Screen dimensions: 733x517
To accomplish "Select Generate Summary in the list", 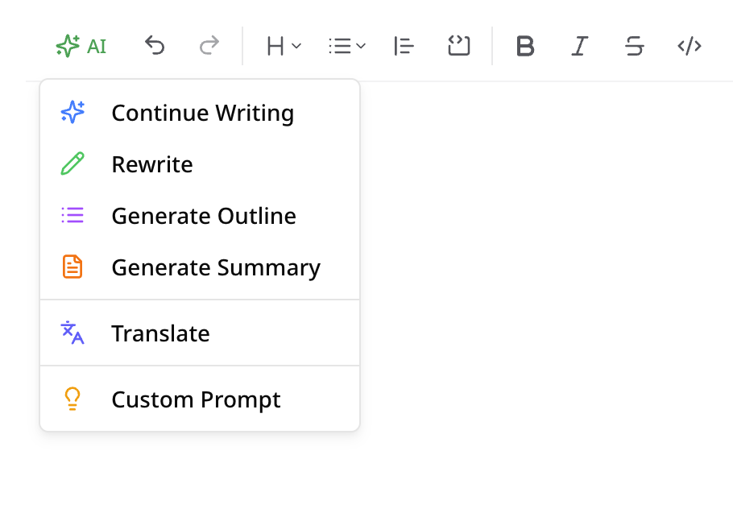I will tap(216, 267).
